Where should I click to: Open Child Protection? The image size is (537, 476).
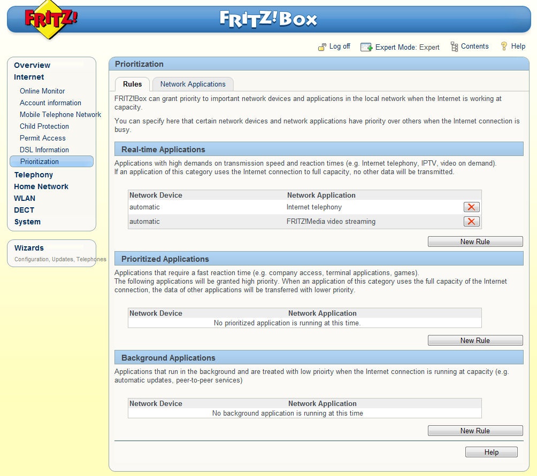44,126
